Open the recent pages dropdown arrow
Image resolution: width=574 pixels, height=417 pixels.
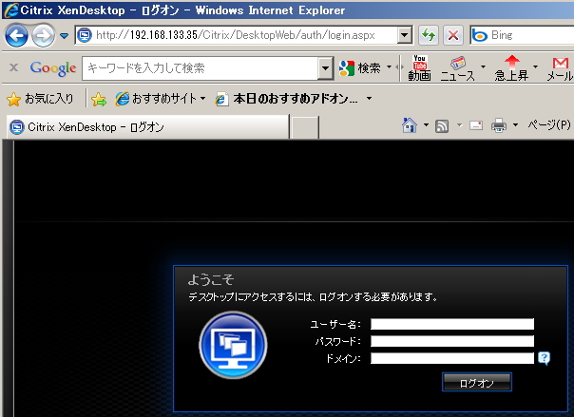(x=64, y=36)
